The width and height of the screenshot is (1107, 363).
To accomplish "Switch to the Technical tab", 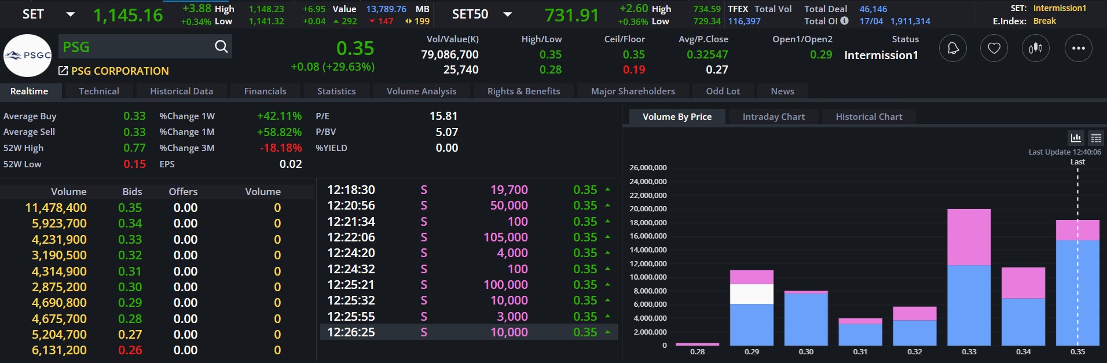I will click(99, 91).
